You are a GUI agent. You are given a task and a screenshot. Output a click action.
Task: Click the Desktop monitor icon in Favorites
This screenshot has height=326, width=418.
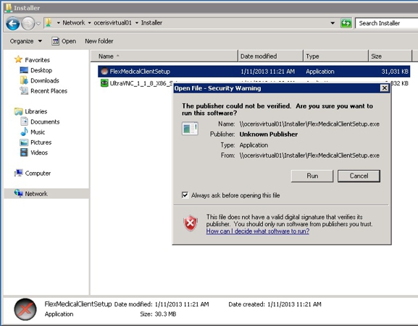(x=24, y=70)
